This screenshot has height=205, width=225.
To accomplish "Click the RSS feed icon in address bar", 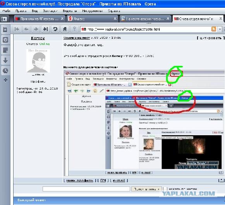I will (214, 29).
